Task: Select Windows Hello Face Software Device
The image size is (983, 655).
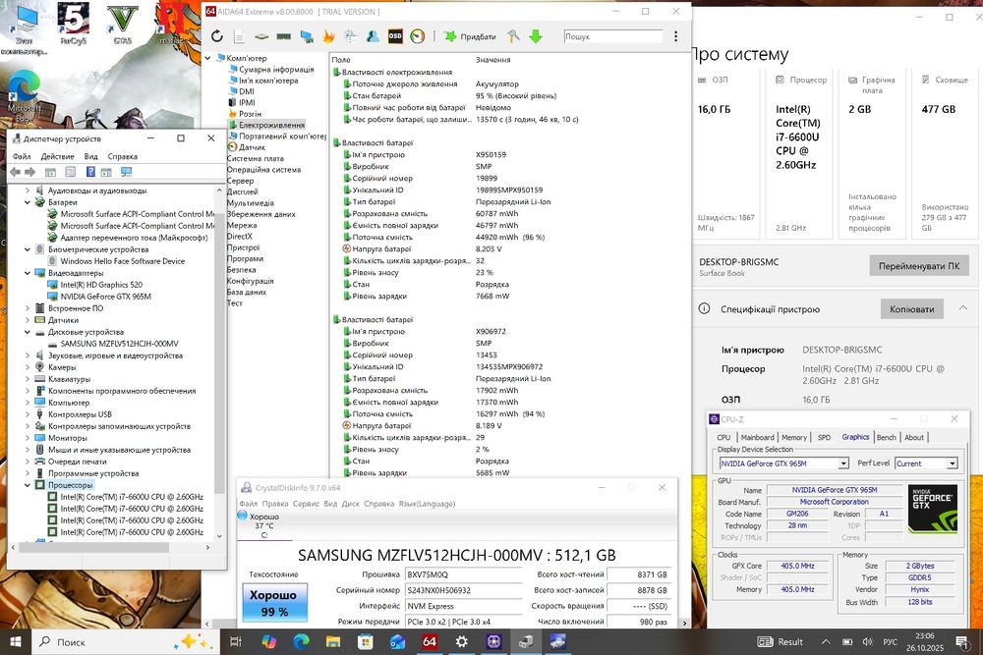Action: point(122,261)
